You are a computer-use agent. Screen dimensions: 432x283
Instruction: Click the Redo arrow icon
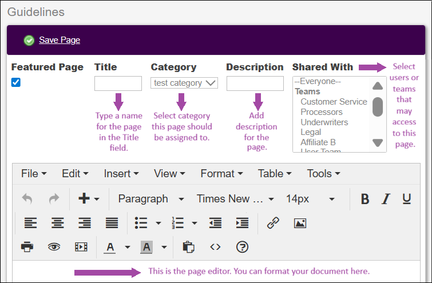(x=54, y=198)
